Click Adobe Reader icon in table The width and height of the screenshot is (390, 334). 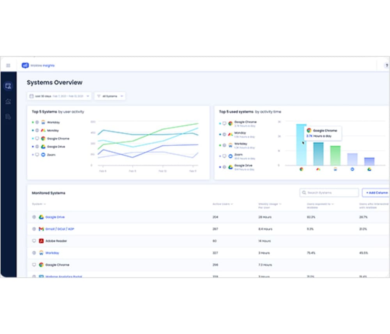(x=41, y=241)
